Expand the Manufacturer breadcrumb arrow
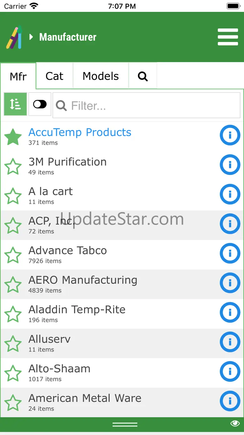The height and width of the screenshot is (435, 244). coord(31,37)
